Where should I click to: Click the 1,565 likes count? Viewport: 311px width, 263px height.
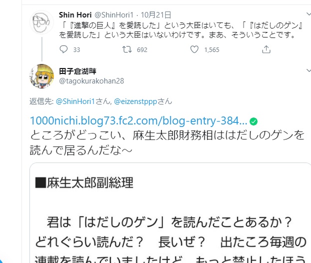[212, 49]
